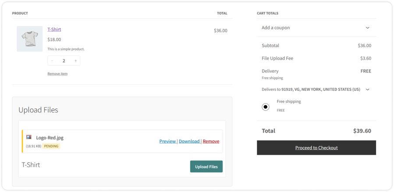Remove the T-Shirt item from cart

pyautogui.click(x=57, y=73)
